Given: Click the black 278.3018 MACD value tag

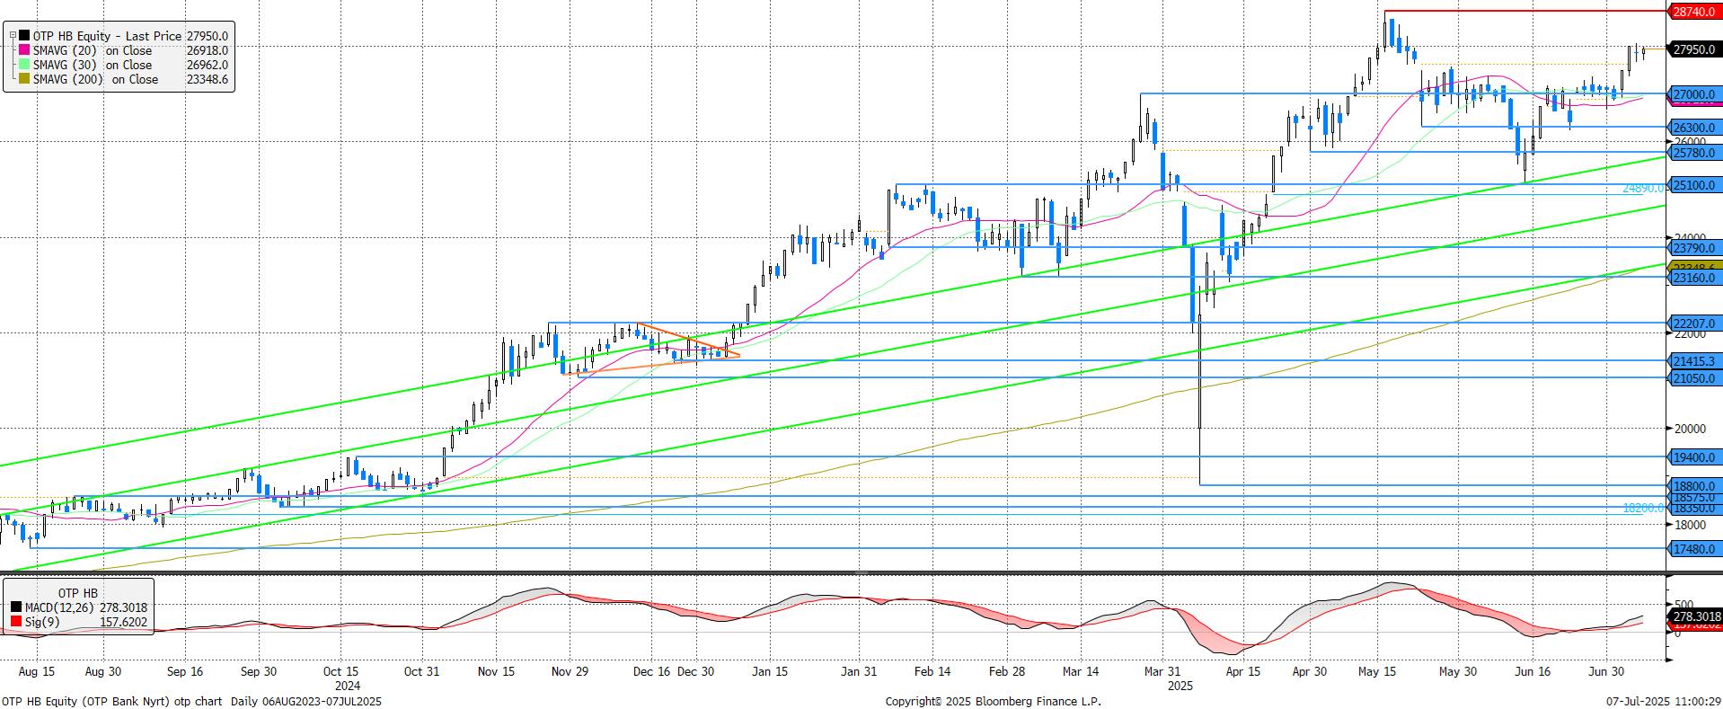Looking at the screenshot, I should pyautogui.click(x=1696, y=616).
